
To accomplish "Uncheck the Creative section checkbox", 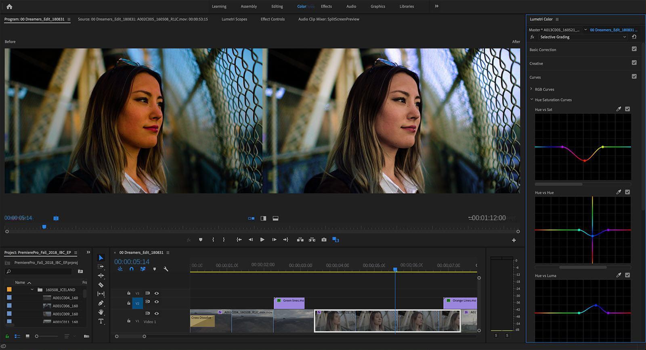I will [x=634, y=62].
